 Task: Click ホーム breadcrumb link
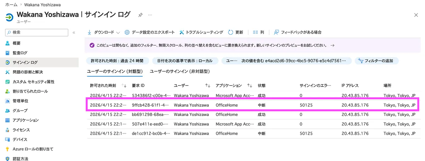click(11, 5)
